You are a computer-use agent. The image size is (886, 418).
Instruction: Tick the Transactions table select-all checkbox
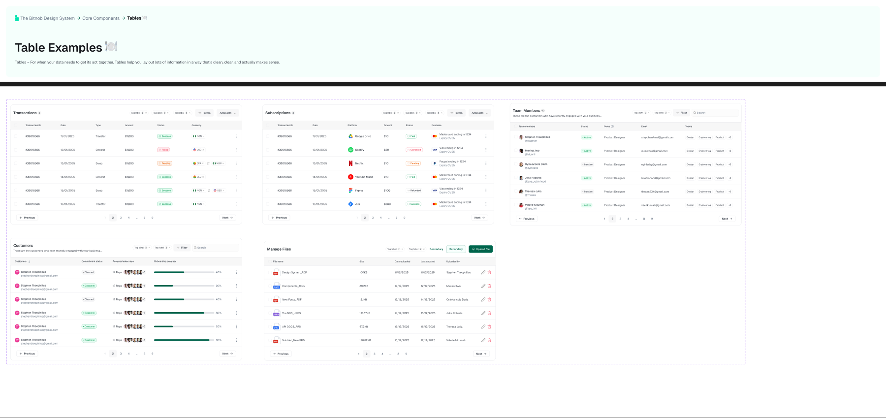15,125
